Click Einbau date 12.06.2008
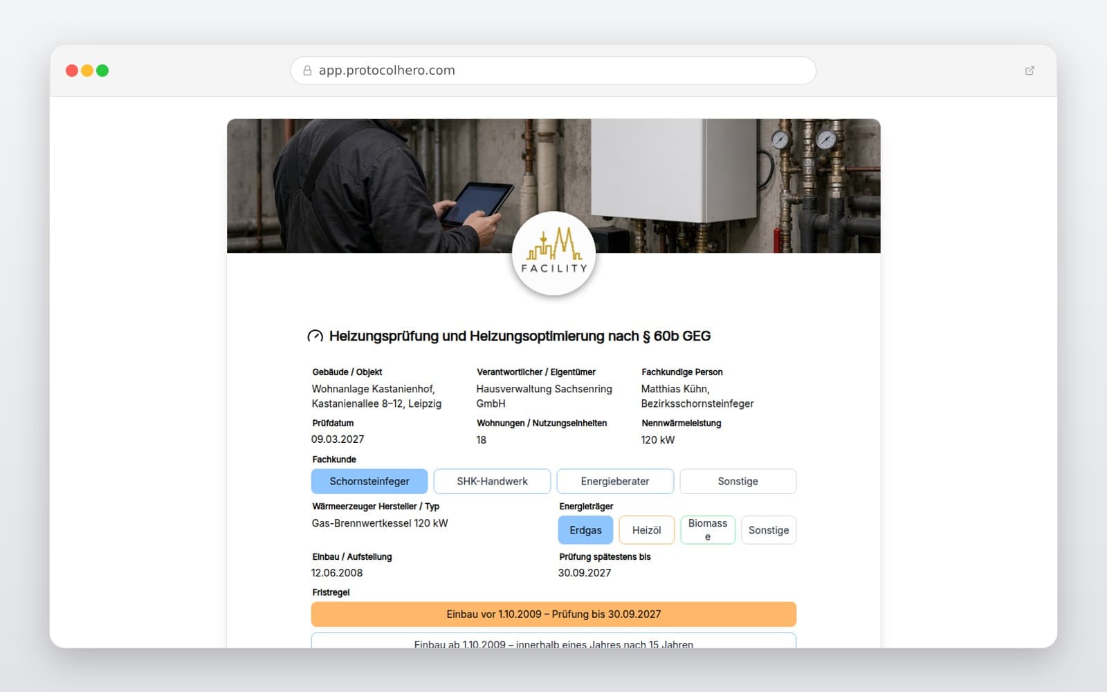Viewport: 1107px width, 692px height. (x=337, y=573)
